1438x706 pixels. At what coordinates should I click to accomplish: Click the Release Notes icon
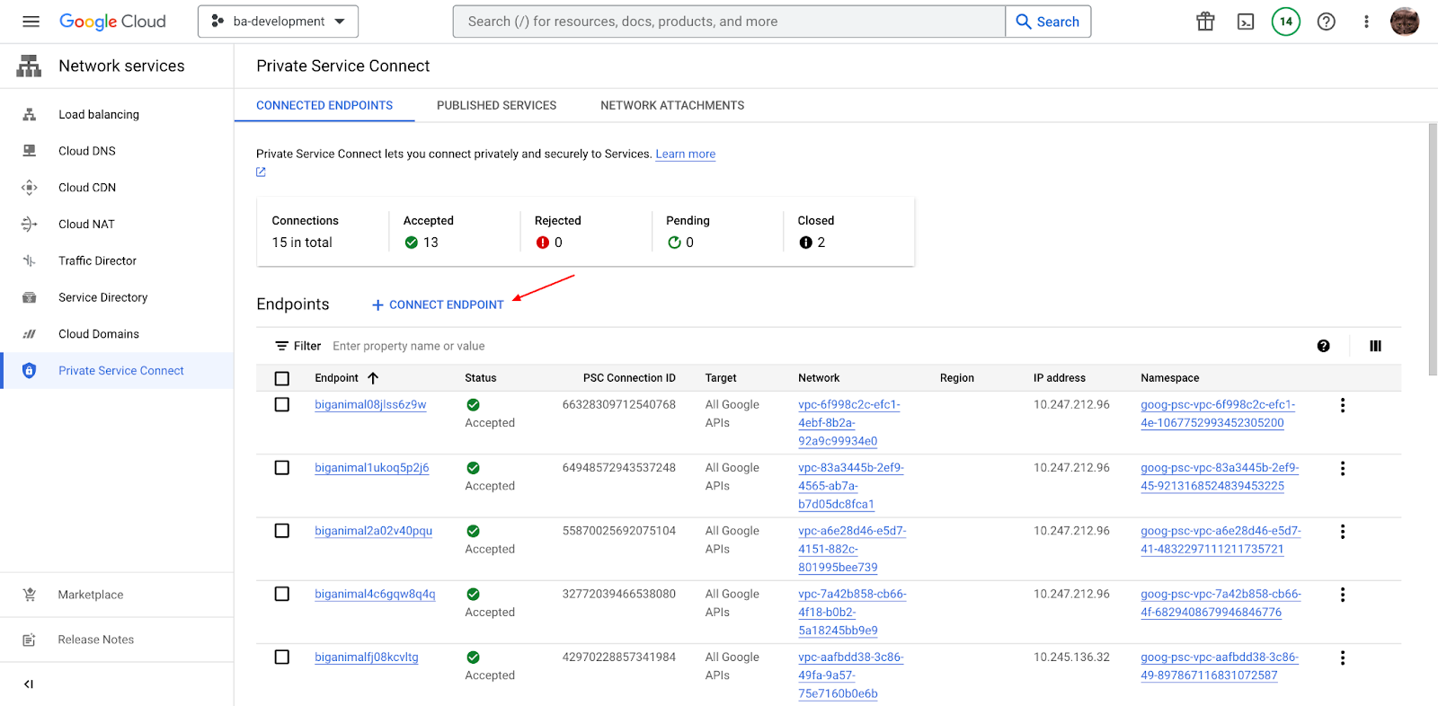[29, 640]
